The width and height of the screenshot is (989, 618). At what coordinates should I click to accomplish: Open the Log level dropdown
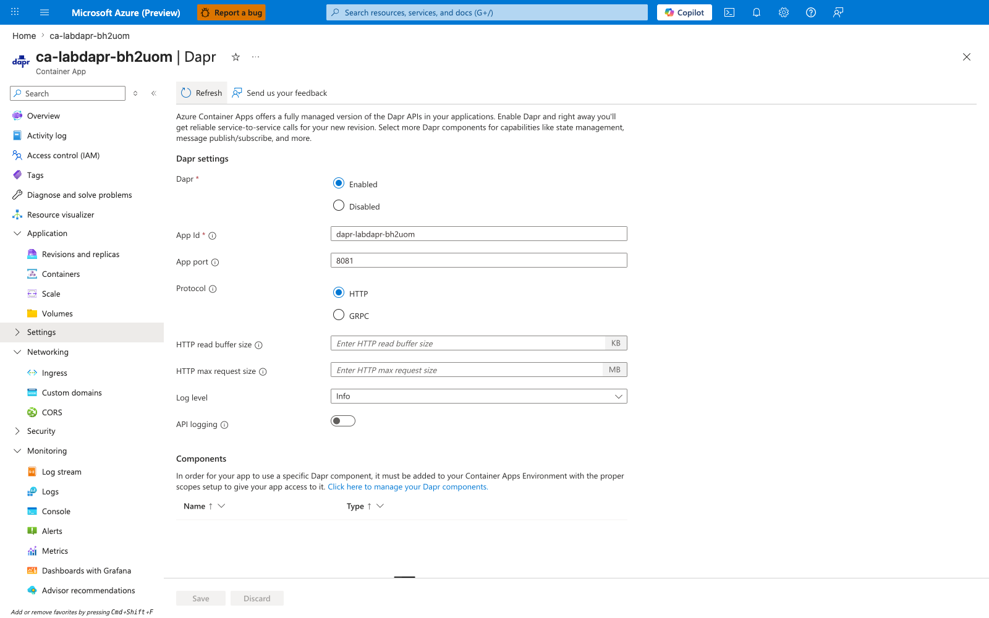click(x=479, y=396)
